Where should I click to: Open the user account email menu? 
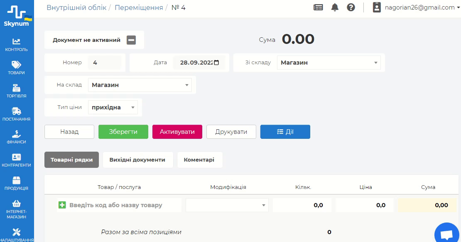click(x=419, y=7)
